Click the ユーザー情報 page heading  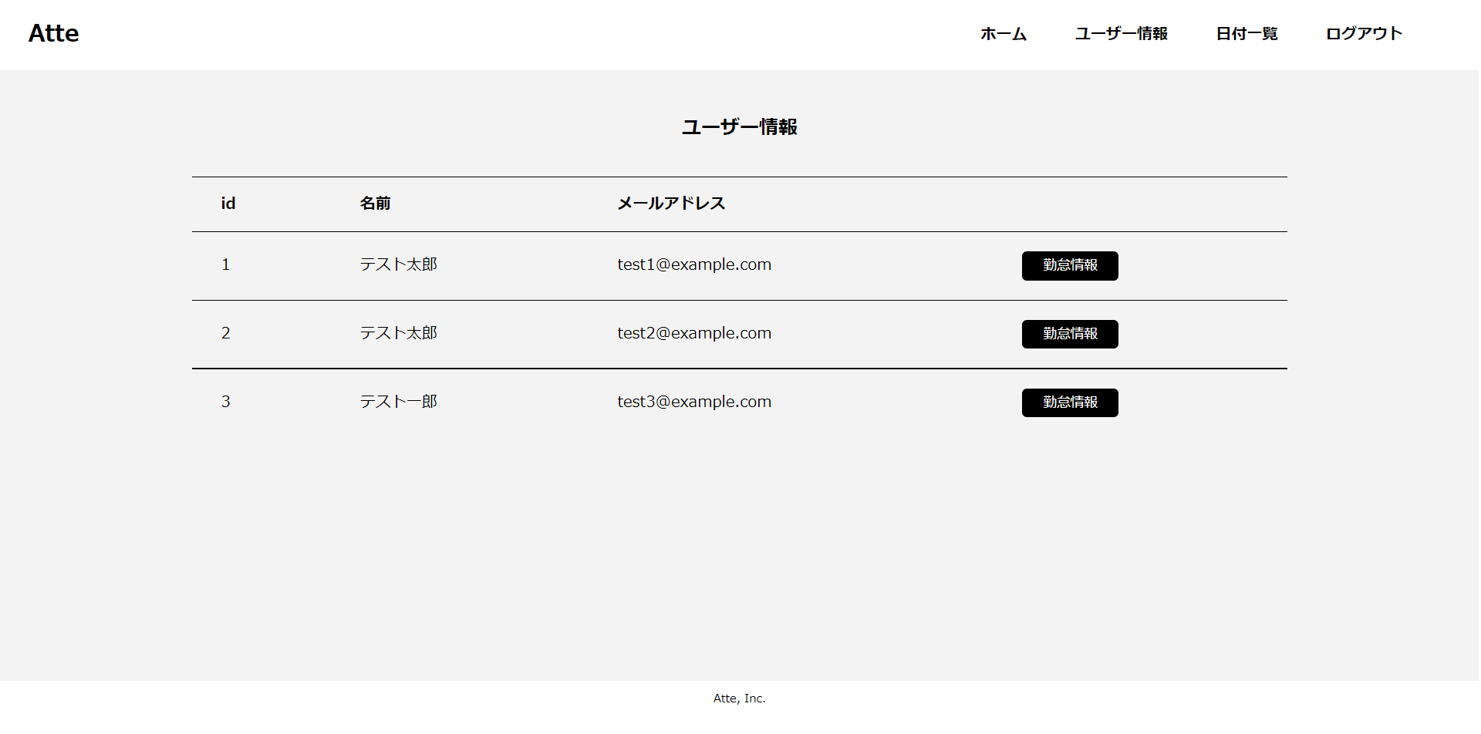(739, 126)
